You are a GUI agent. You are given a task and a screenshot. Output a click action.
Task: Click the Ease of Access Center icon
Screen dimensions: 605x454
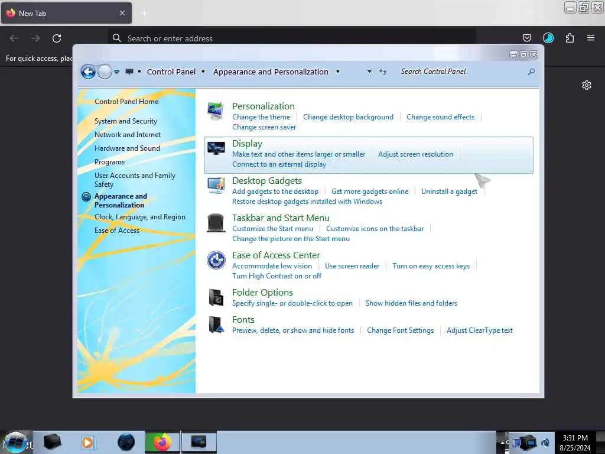point(216,260)
